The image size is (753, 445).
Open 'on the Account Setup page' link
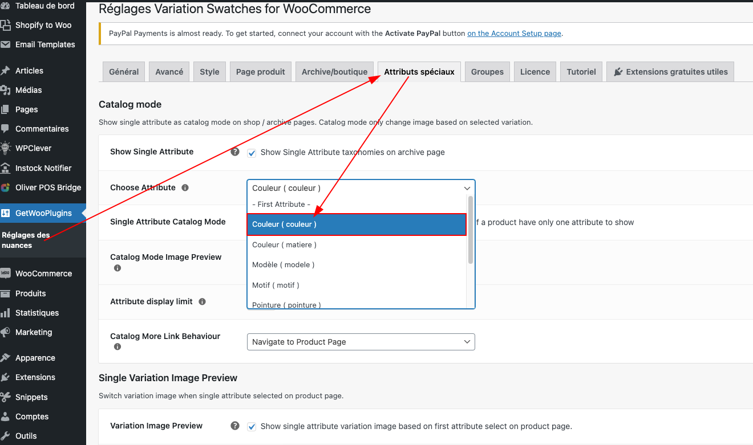(514, 34)
